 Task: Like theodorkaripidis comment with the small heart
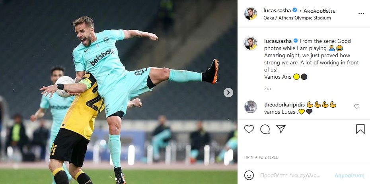click(357, 107)
